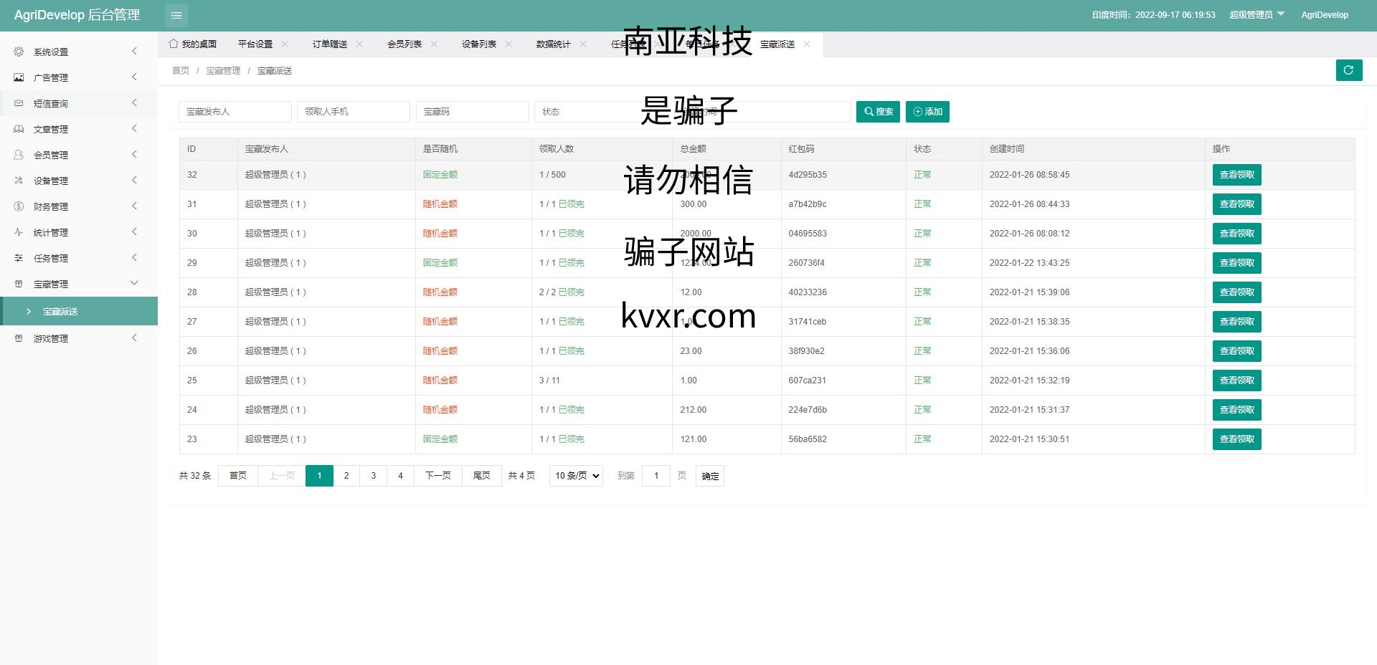
Task: Open the 10 条/页 page size dropdown
Action: (x=576, y=476)
